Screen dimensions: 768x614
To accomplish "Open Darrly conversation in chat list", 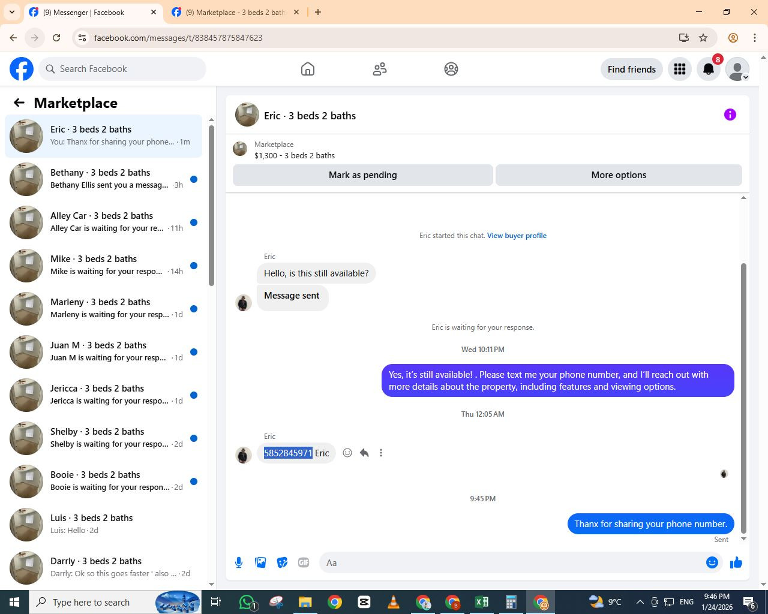I will click(103, 568).
